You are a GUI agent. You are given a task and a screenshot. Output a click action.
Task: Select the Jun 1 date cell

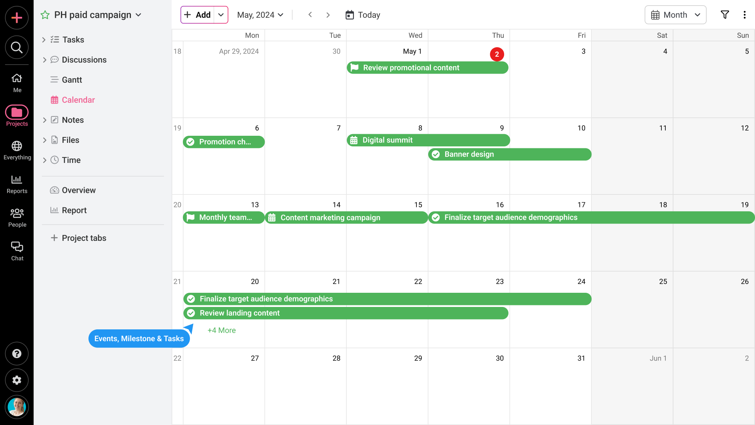632,386
